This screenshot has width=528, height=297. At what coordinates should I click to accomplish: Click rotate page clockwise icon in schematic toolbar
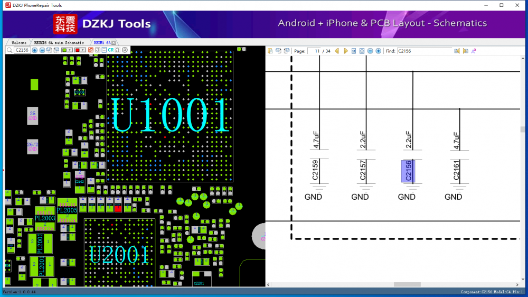pos(278,51)
